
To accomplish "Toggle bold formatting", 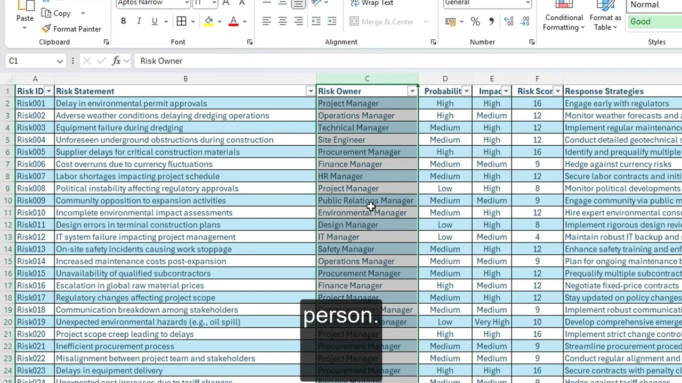I will coord(123,21).
